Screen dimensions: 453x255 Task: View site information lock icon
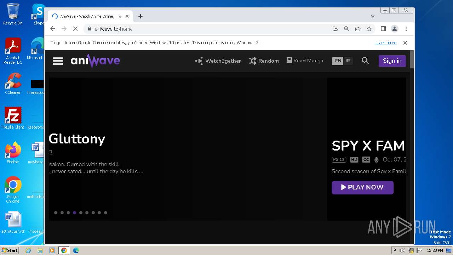pyautogui.click(x=89, y=29)
